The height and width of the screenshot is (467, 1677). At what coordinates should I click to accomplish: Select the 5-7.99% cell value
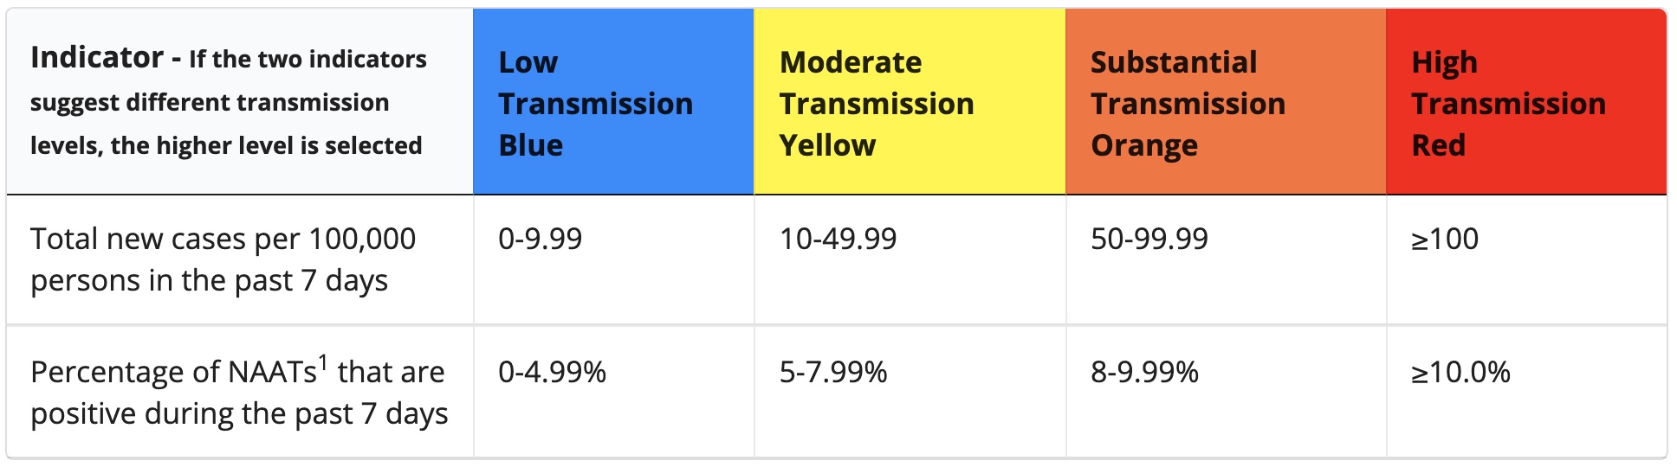click(x=833, y=372)
